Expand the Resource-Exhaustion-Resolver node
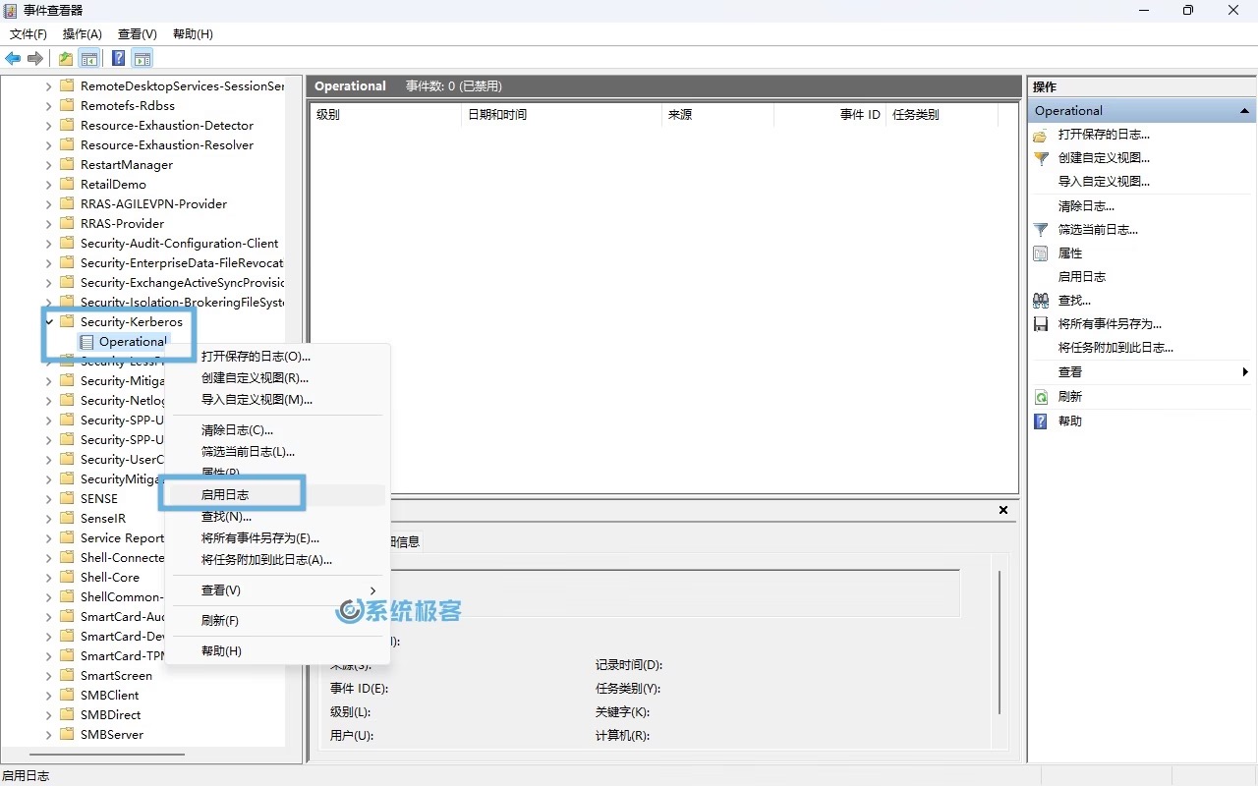 (x=48, y=145)
